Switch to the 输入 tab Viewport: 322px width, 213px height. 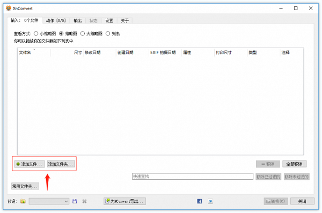tap(25, 20)
